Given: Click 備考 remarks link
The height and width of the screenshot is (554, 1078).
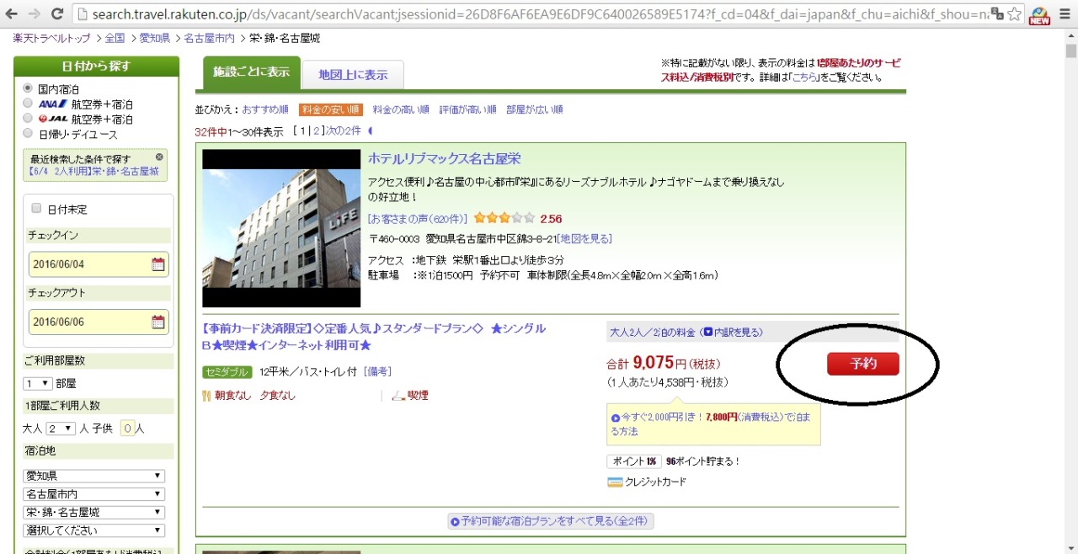Looking at the screenshot, I should pos(377,371).
